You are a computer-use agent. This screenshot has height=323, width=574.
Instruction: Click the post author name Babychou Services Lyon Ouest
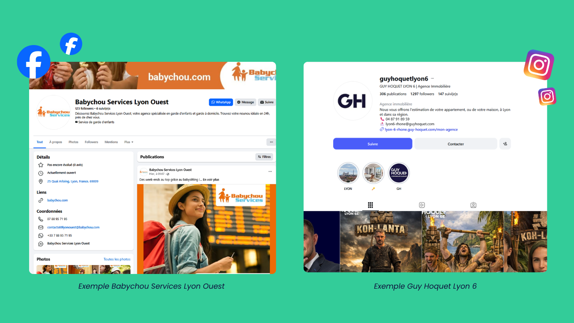coord(170,170)
